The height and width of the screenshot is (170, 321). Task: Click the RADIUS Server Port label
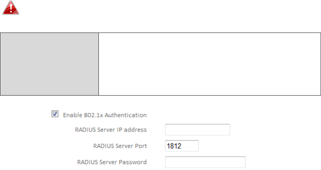(x=120, y=146)
